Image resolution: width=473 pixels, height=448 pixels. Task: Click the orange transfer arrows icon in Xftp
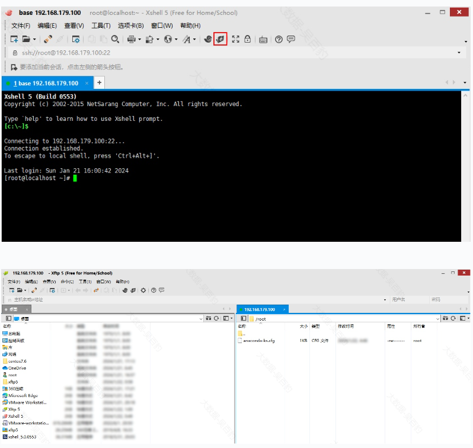(96, 290)
